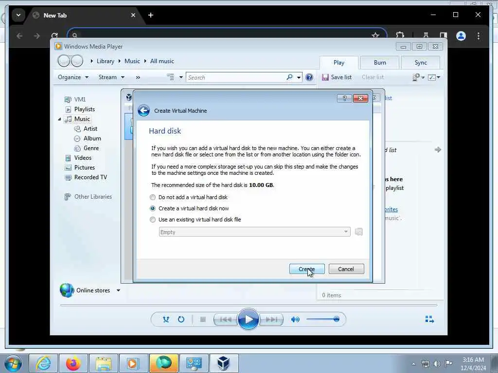Viewport: 498px width, 373px height.
Task: Open VirtualBox from the taskbar
Action: pos(224,363)
